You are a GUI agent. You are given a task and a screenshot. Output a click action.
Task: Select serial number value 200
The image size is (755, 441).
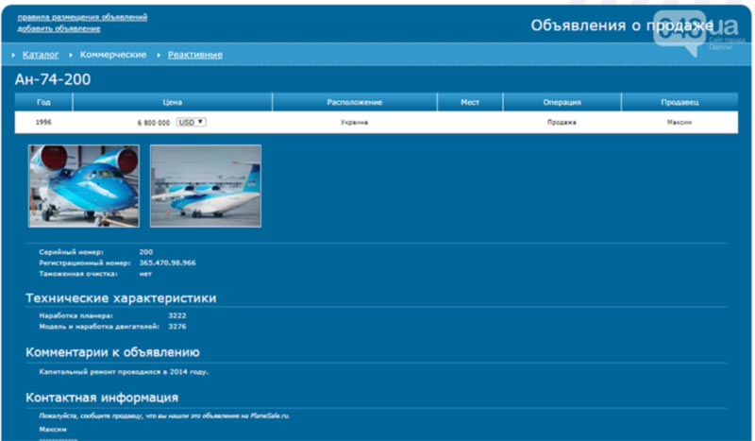pos(146,252)
